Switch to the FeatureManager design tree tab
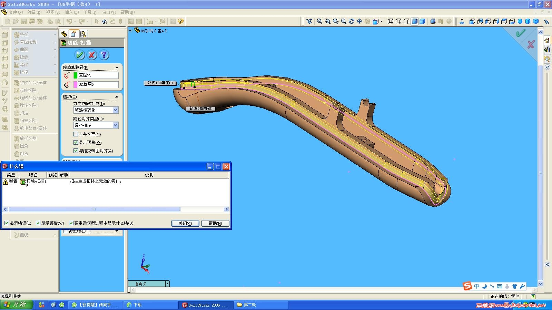The width and height of the screenshot is (552, 310). pyautogui.click(x=64, y=34)
